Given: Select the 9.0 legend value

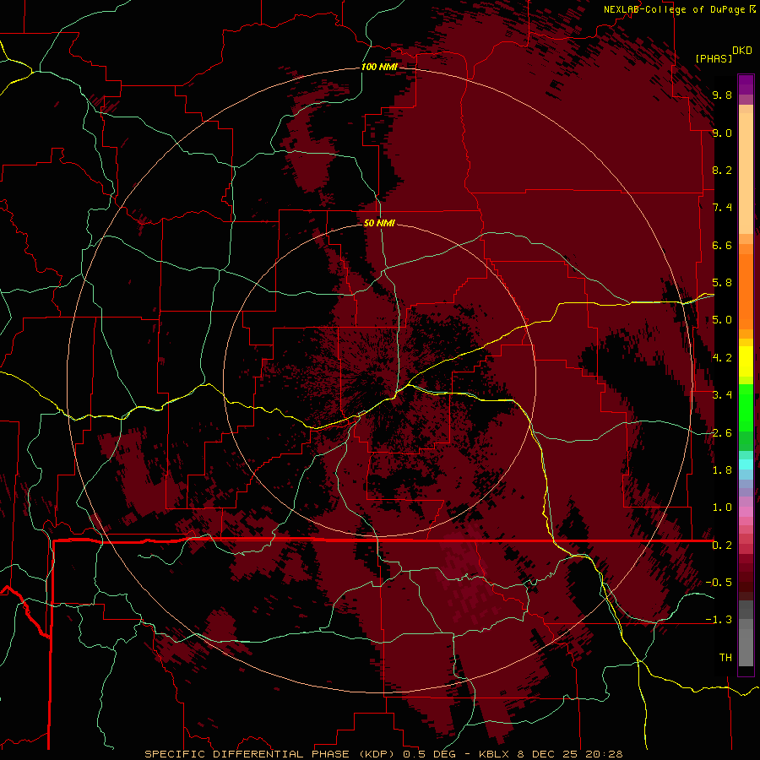Looking at the screenshot, I should [722, 133].
